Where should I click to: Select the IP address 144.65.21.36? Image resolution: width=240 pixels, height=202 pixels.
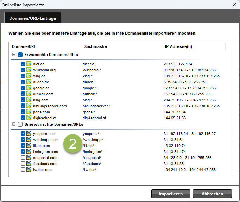175,118
